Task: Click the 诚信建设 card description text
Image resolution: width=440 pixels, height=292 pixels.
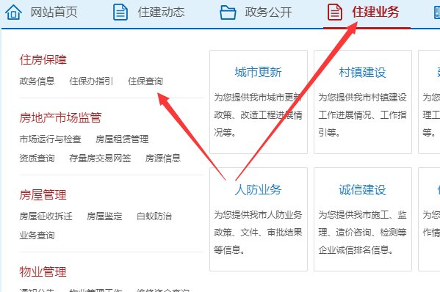Action: coord(363,233)
